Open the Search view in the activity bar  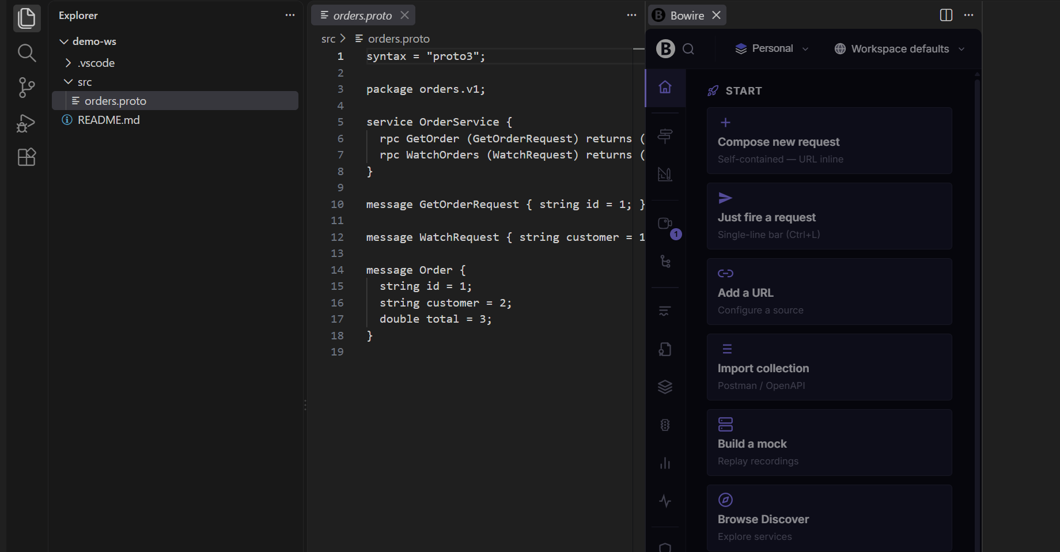26,53
